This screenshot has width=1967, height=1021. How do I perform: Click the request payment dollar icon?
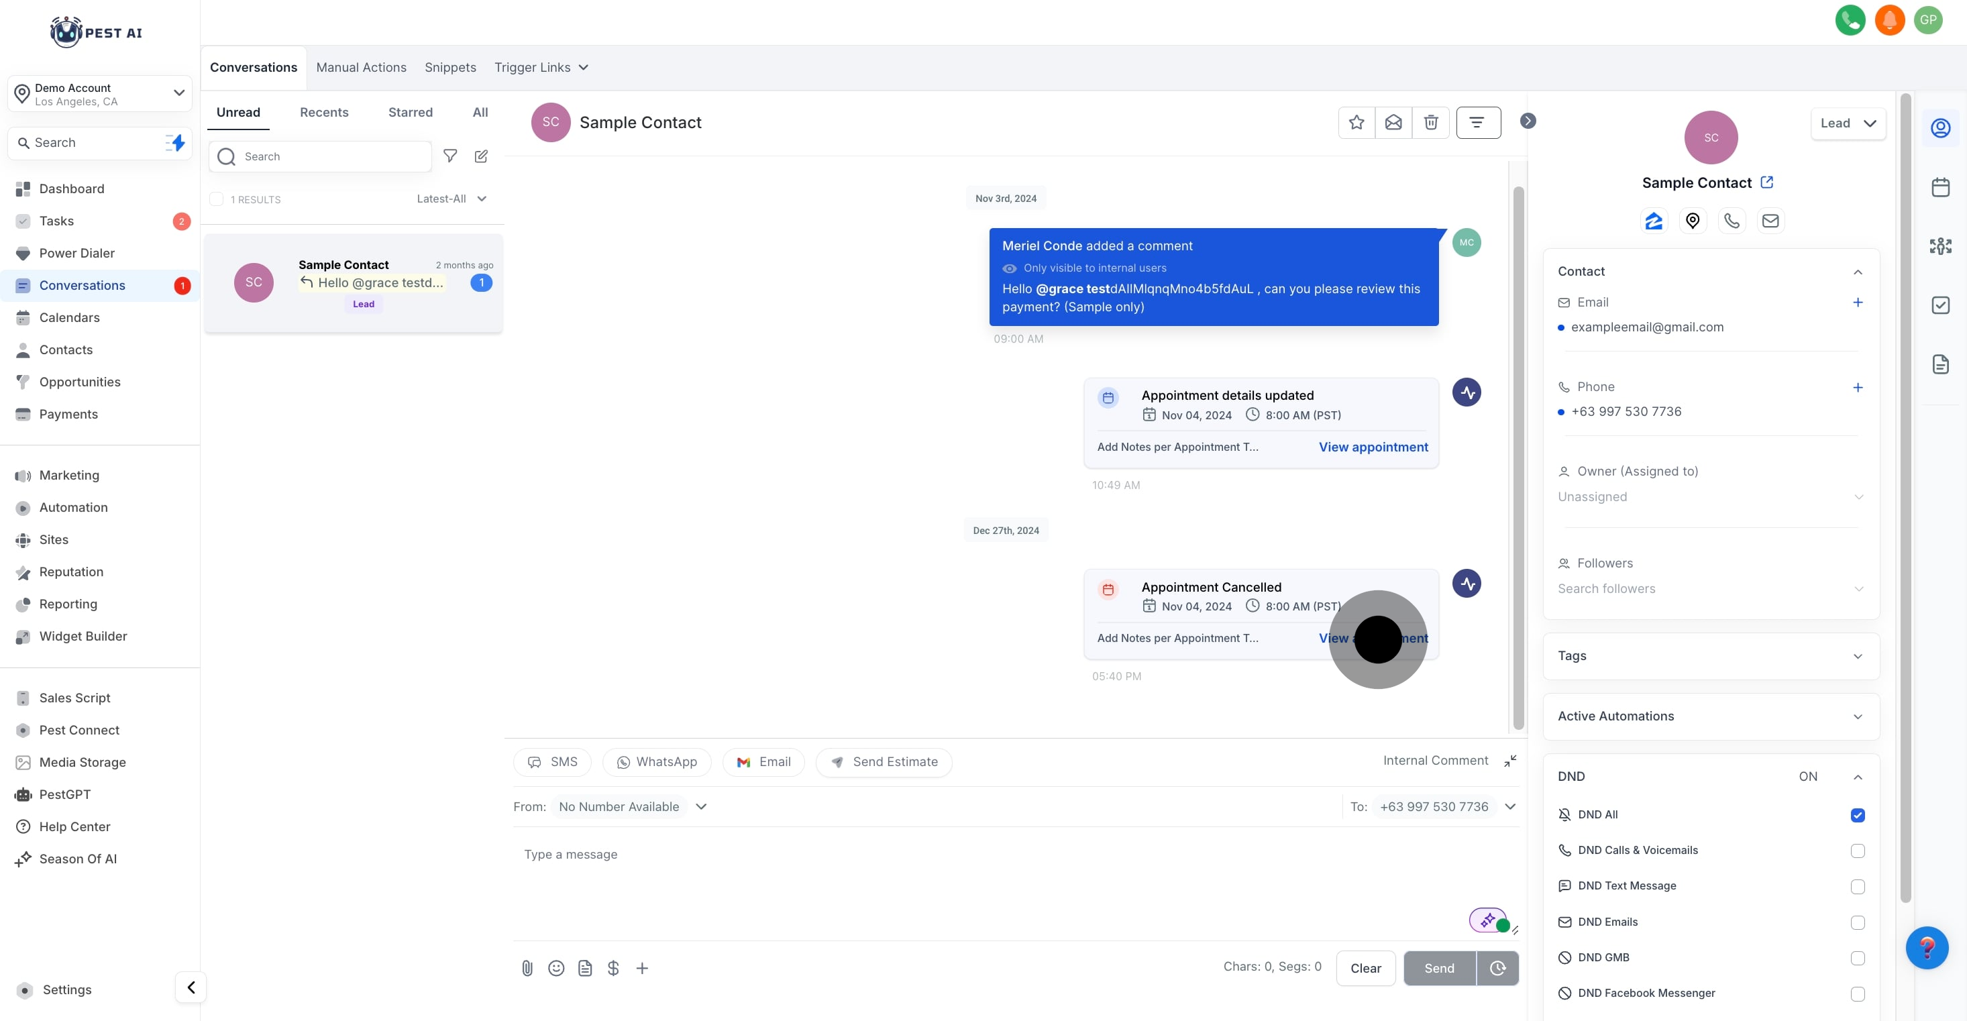(613, 968)
